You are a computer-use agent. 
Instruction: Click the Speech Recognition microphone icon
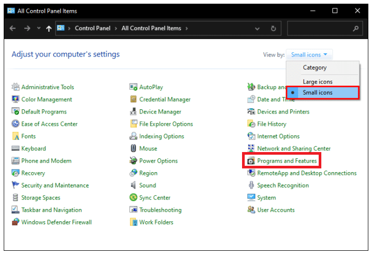point(251,185)
